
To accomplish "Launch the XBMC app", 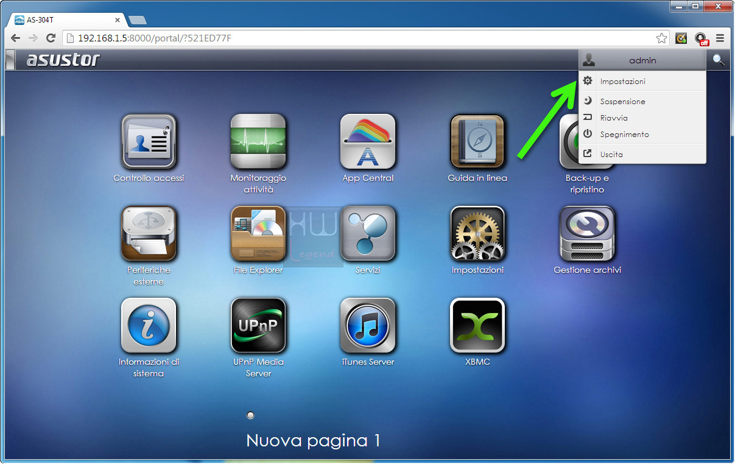I will coord(477,325).
